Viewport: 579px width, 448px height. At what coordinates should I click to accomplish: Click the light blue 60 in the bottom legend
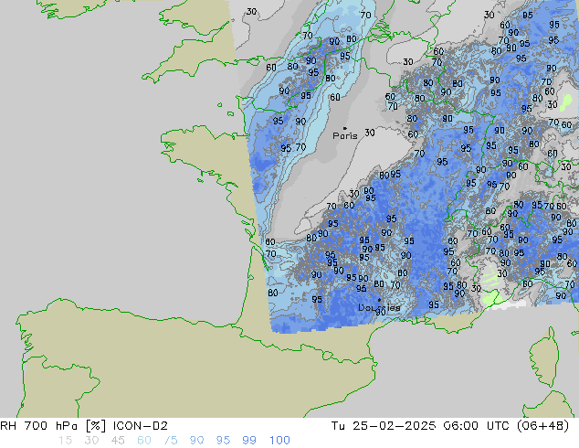pos(144,441)
